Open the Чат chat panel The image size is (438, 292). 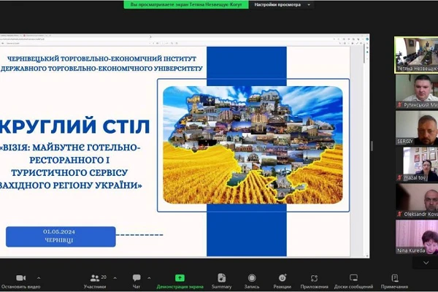click(137, 278)
